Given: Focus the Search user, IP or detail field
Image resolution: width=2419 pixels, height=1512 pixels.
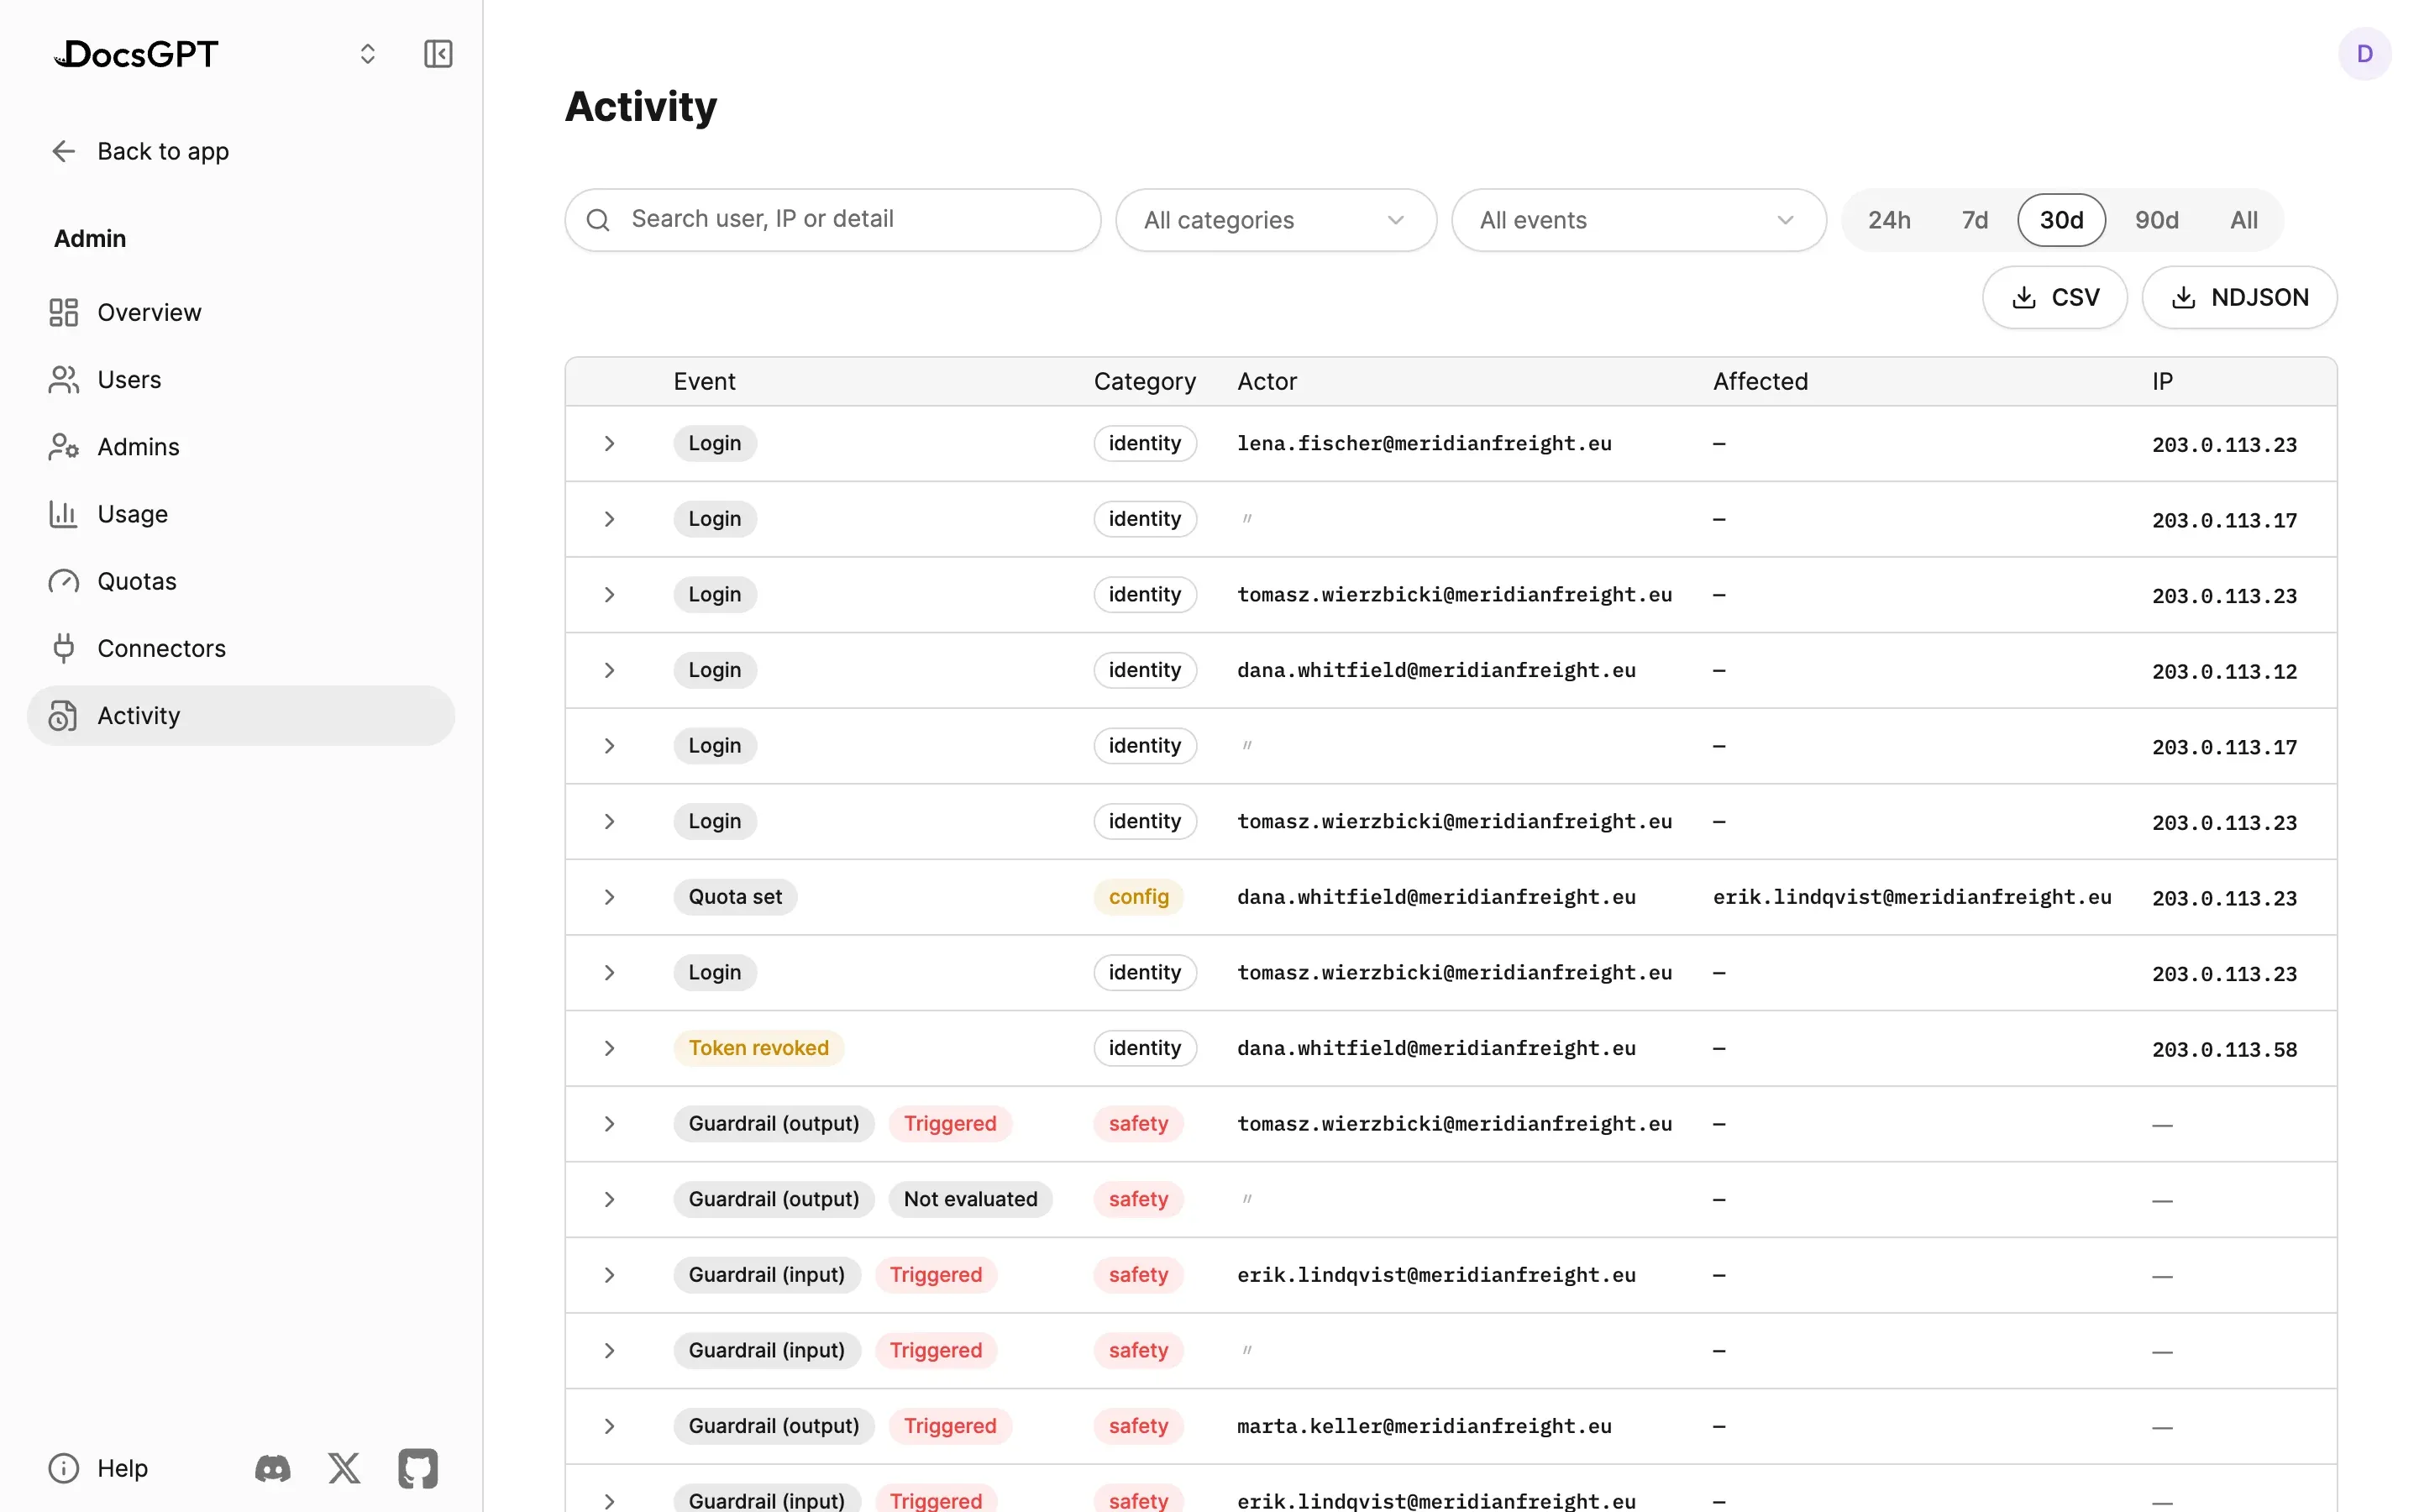Looking at the screenshot, I should tap(832, 220).
